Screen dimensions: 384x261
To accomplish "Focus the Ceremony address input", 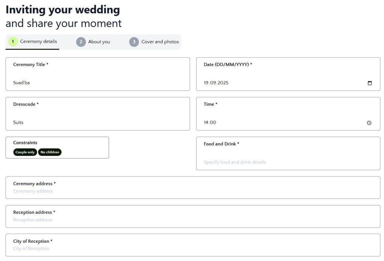I will point(193,187).
